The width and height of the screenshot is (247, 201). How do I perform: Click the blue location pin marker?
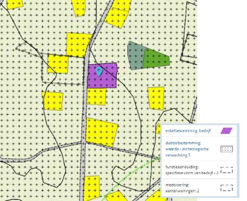[99, 72]
